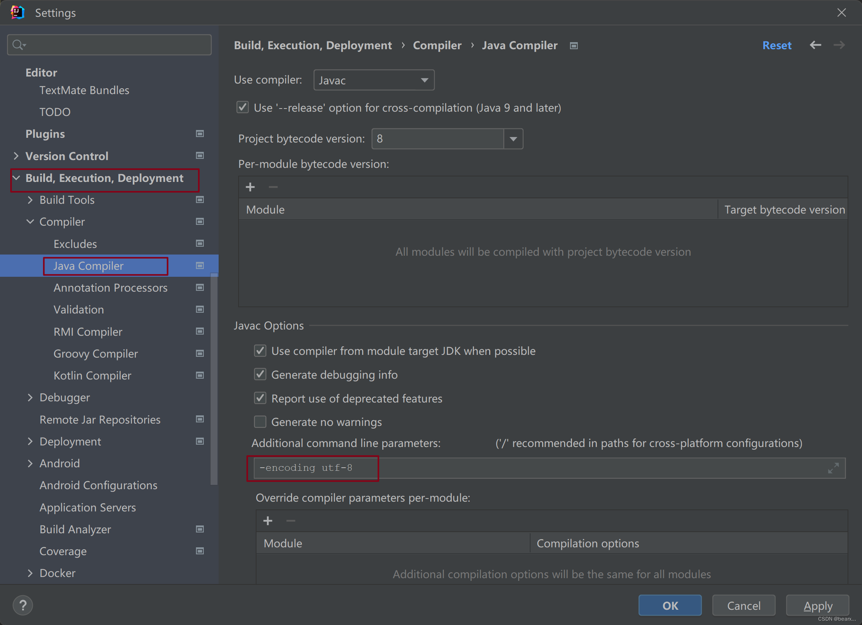Click the magnifier icon in the search field
Screen dimensions: 862x625
[x=18, y=45]
